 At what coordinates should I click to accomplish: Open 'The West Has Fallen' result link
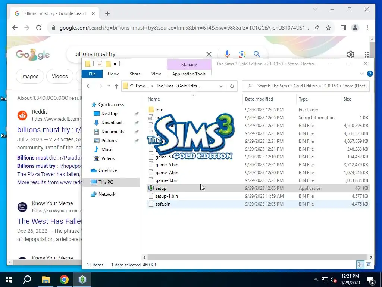coord(49,221)
